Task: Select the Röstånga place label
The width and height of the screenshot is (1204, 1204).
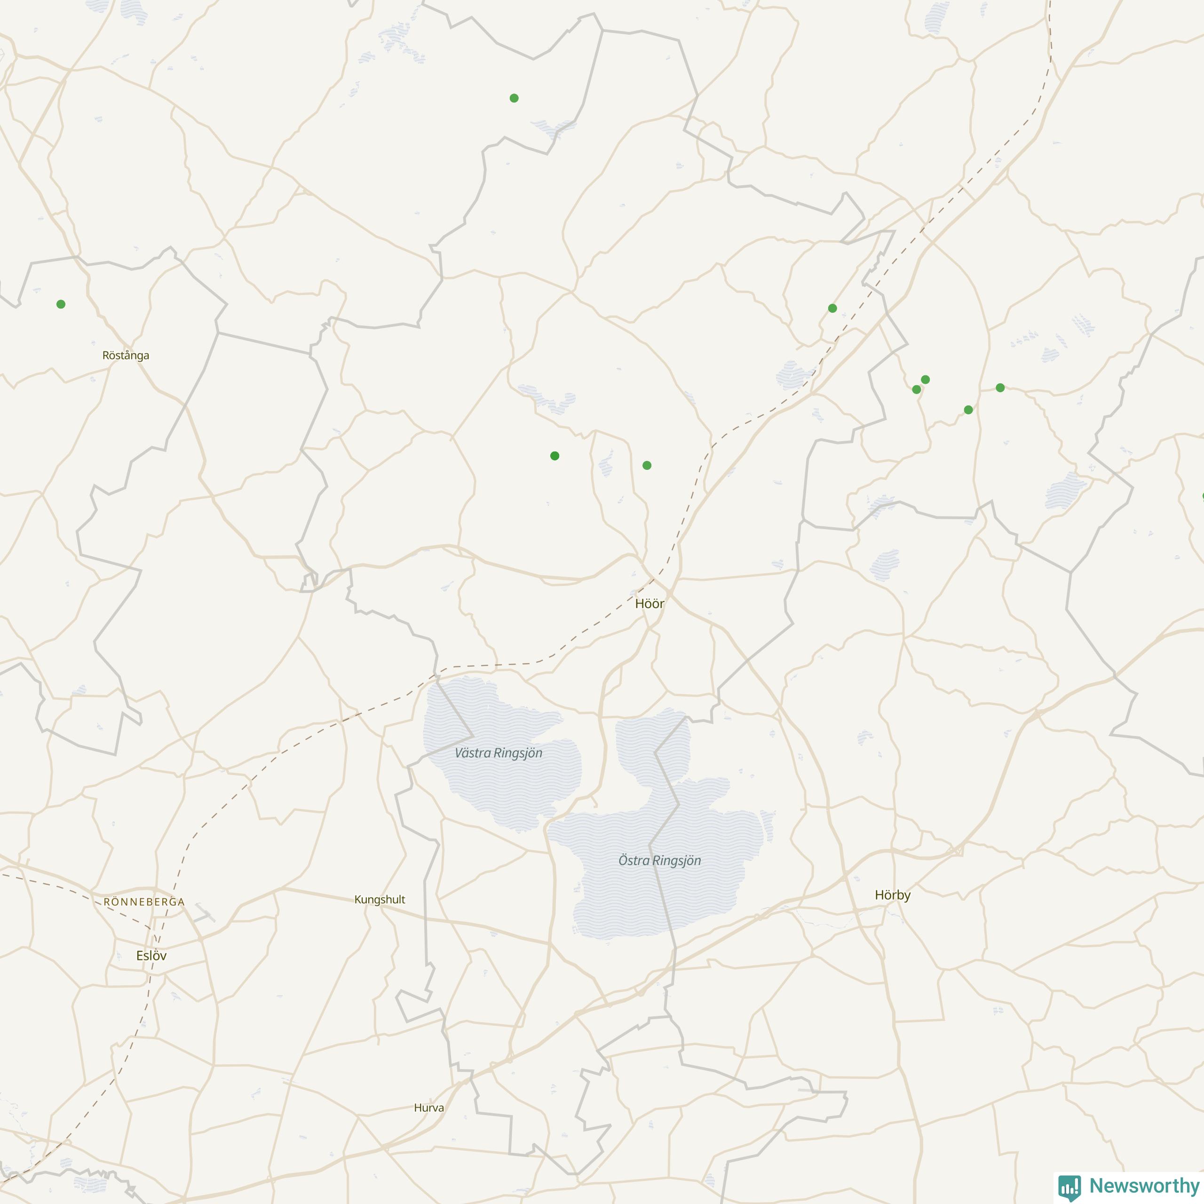Action: coord(126,355)
